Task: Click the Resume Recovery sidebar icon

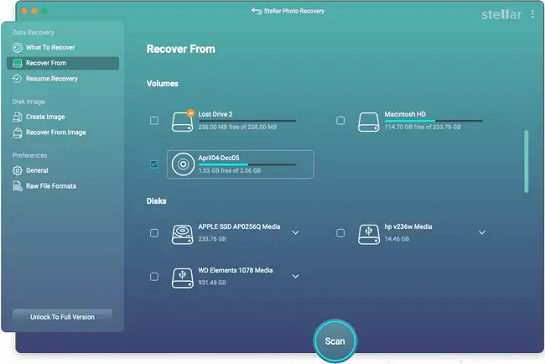Action: pyautogui.click(x=18, y=79)
